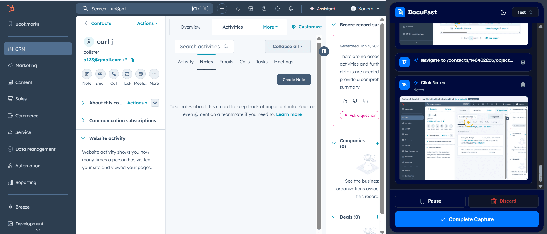This screenshot has height=234, width=547.
Task: Give thumbs down to Breeze summary
Action: (x=355, y=101)
